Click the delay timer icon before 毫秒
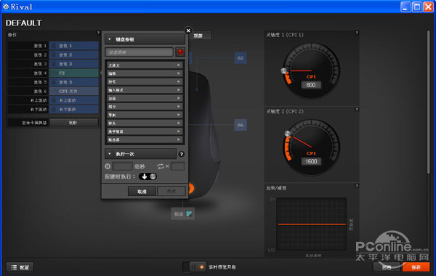 pos(108,166)
